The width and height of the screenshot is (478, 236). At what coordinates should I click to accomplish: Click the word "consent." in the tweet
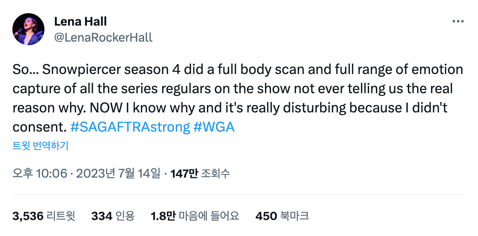39,127
